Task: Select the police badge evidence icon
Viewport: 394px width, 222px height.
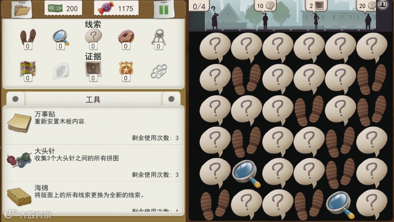Action: pyautogui.click(x=126, y=71)
